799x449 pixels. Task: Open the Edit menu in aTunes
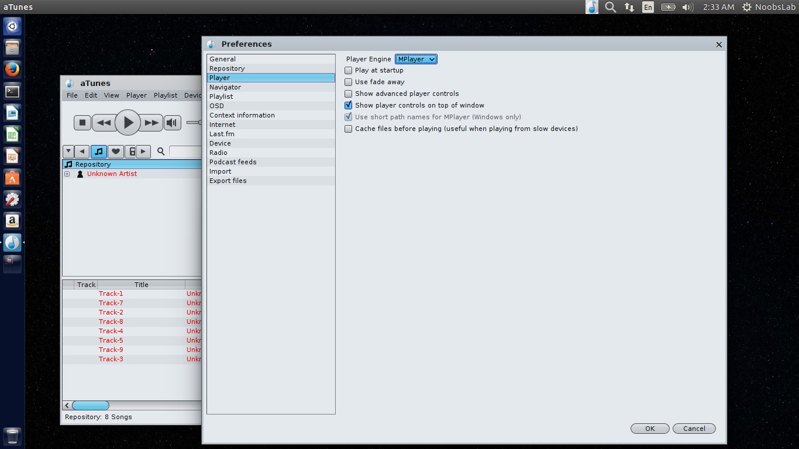pyautogui.click(x=91, y=95)
